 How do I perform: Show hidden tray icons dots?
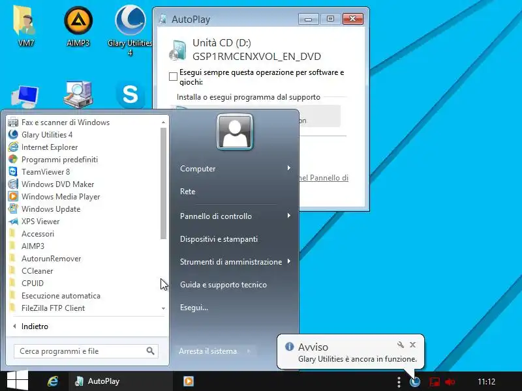click(x=399, y=381)
